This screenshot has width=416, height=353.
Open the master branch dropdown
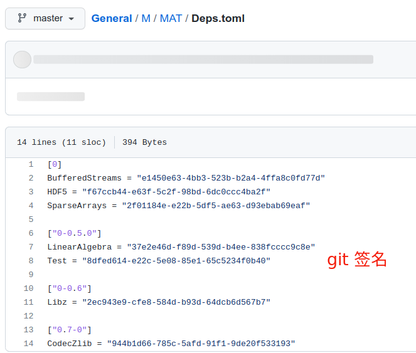[x=45, y=18]
